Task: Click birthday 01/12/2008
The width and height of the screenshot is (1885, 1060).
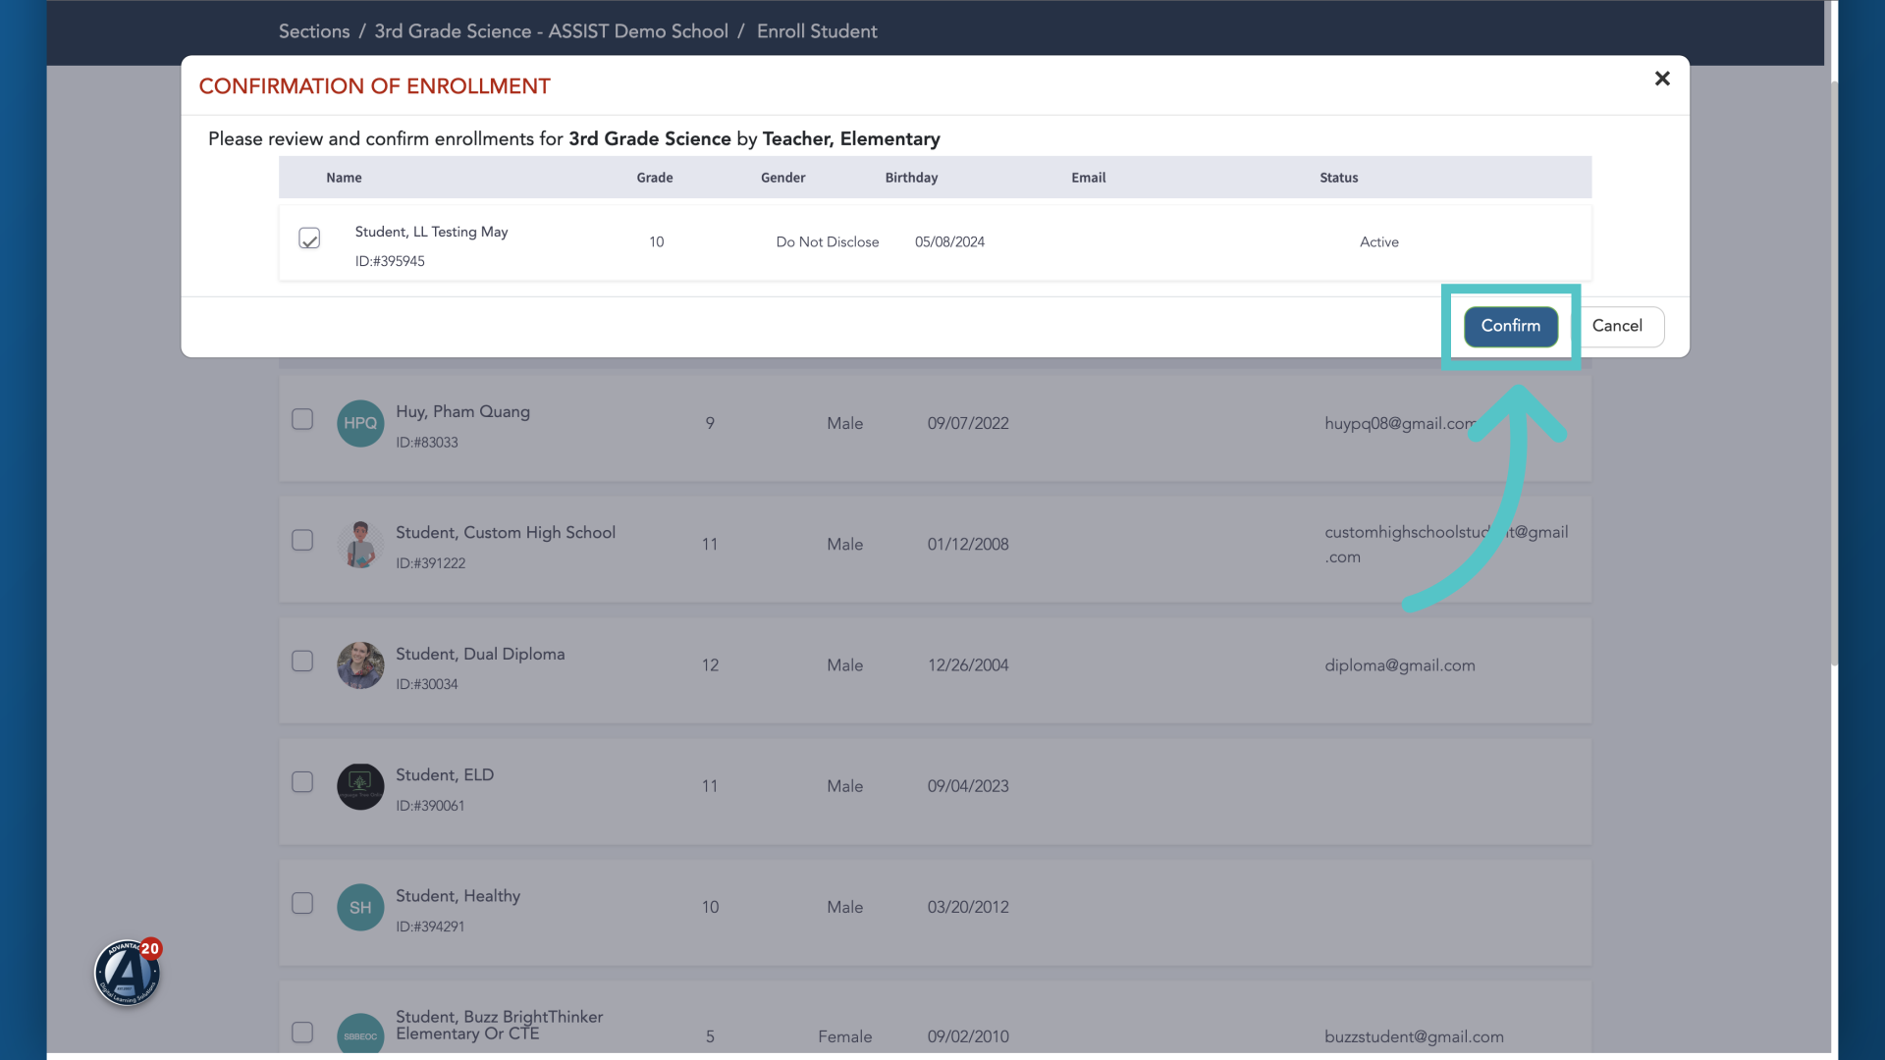Action: (968, 544)
